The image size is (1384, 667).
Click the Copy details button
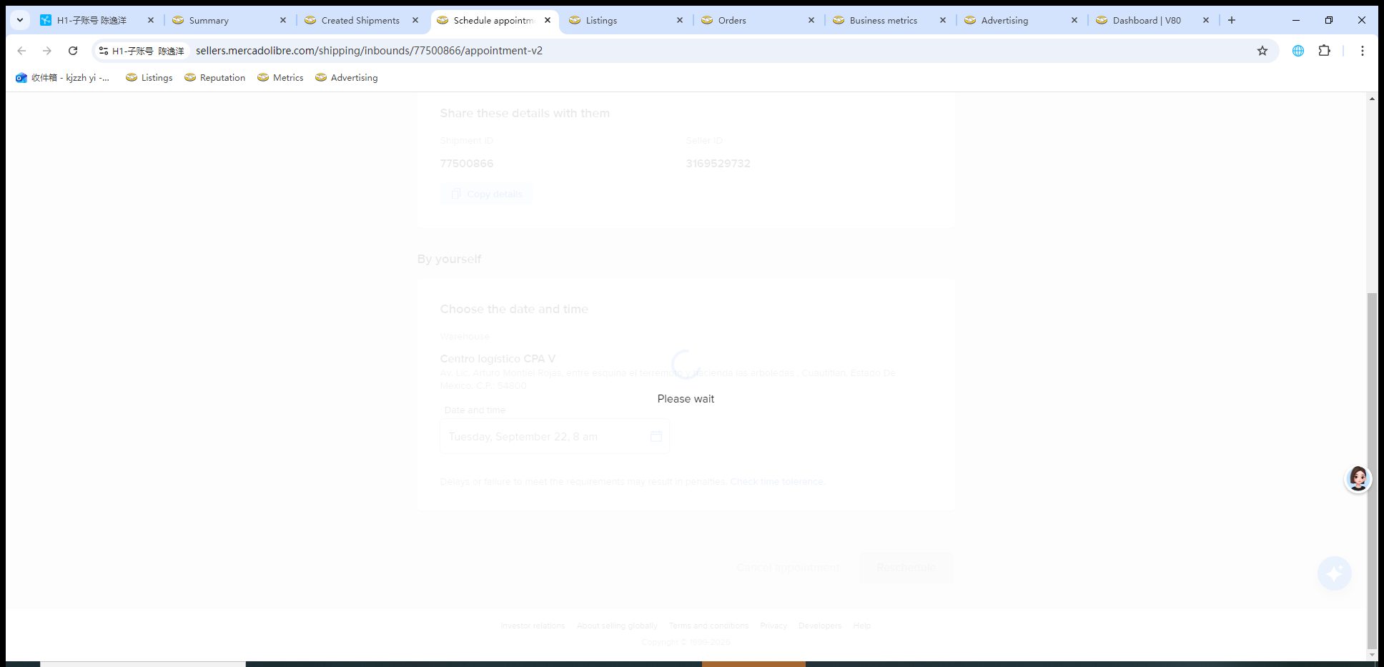(486, 194)
